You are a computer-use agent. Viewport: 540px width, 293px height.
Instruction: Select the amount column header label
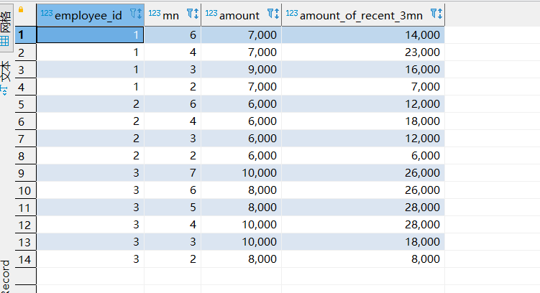point(239,14)
